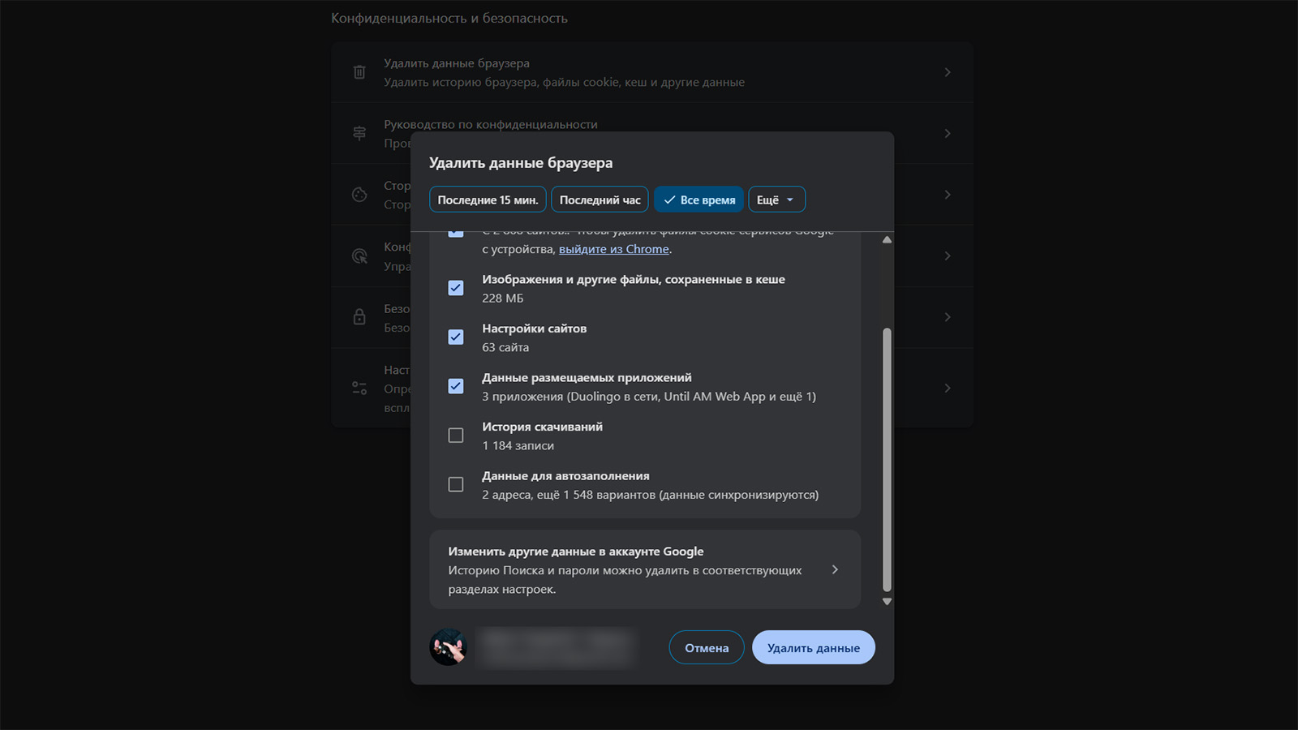Click the profile avatar picture in dialog
The width and height of the screenshot is (1298, 730).
[x=448, y=647]
